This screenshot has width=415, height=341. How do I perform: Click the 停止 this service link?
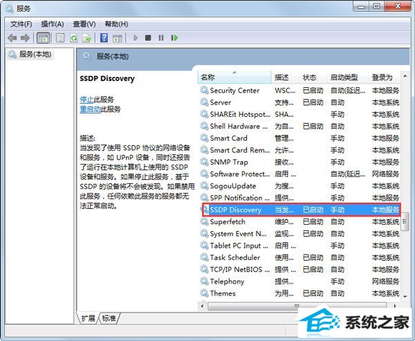click(x=86, y=100)
